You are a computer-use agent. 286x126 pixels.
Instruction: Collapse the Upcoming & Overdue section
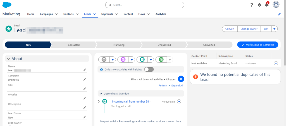coord(101,94)
